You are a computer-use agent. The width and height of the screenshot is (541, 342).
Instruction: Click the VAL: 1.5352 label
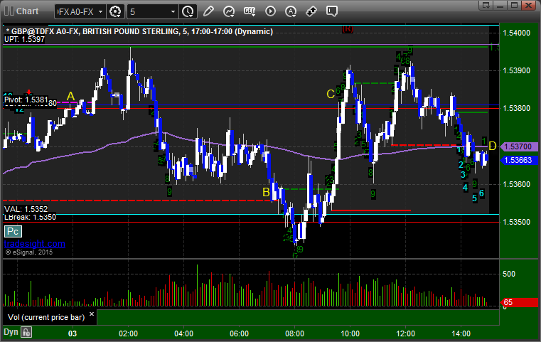(x=26, y=209)
